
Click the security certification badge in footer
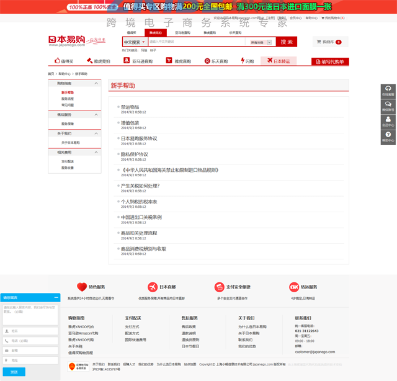click(79, 366)
